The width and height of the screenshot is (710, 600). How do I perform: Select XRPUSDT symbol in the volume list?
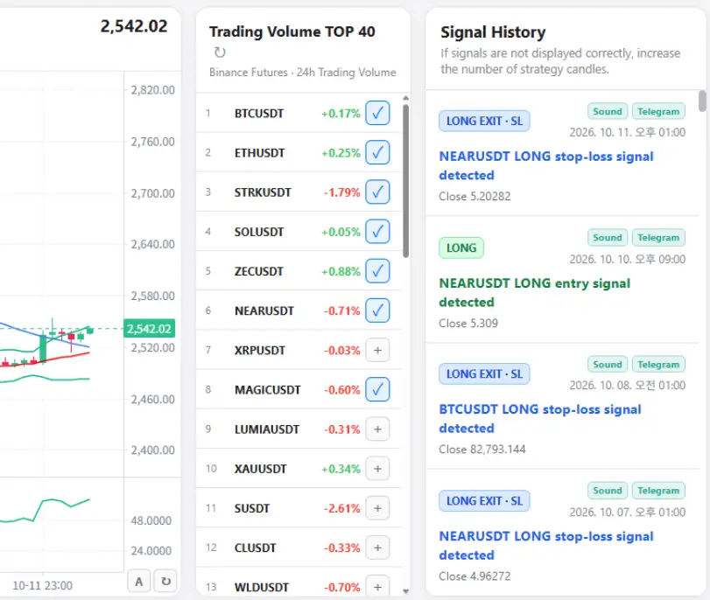tap(260, 350)
